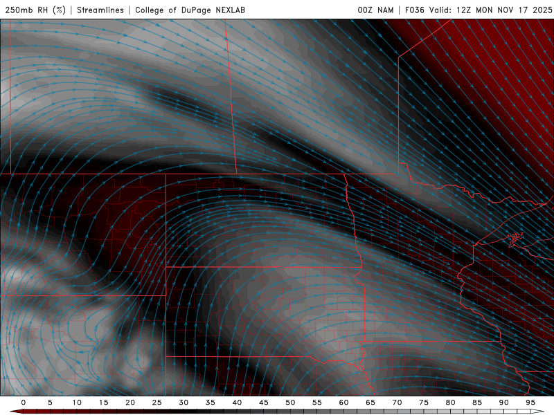
Task: Click the colorbar value label "50"
Action: pos(290,403)
